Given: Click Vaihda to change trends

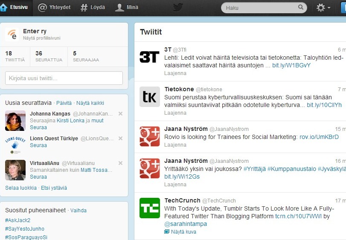Looking at the screenshot, I should click(x=79, y=211).
